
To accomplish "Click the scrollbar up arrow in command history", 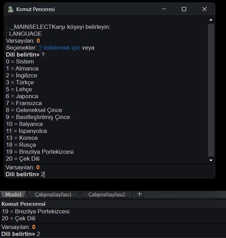I will 211,20.
